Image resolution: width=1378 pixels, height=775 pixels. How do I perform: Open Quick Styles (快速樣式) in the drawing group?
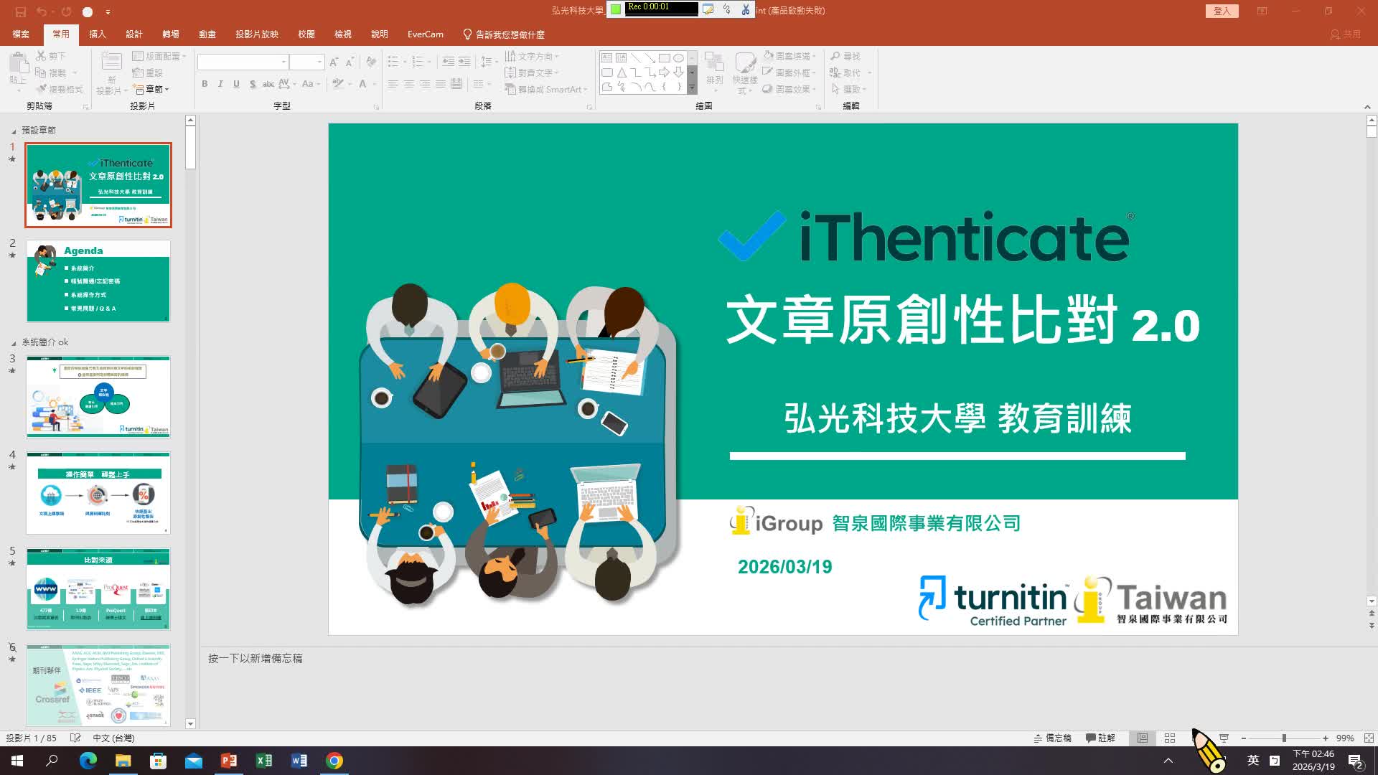pyautogui.click(x=744, y=72)
